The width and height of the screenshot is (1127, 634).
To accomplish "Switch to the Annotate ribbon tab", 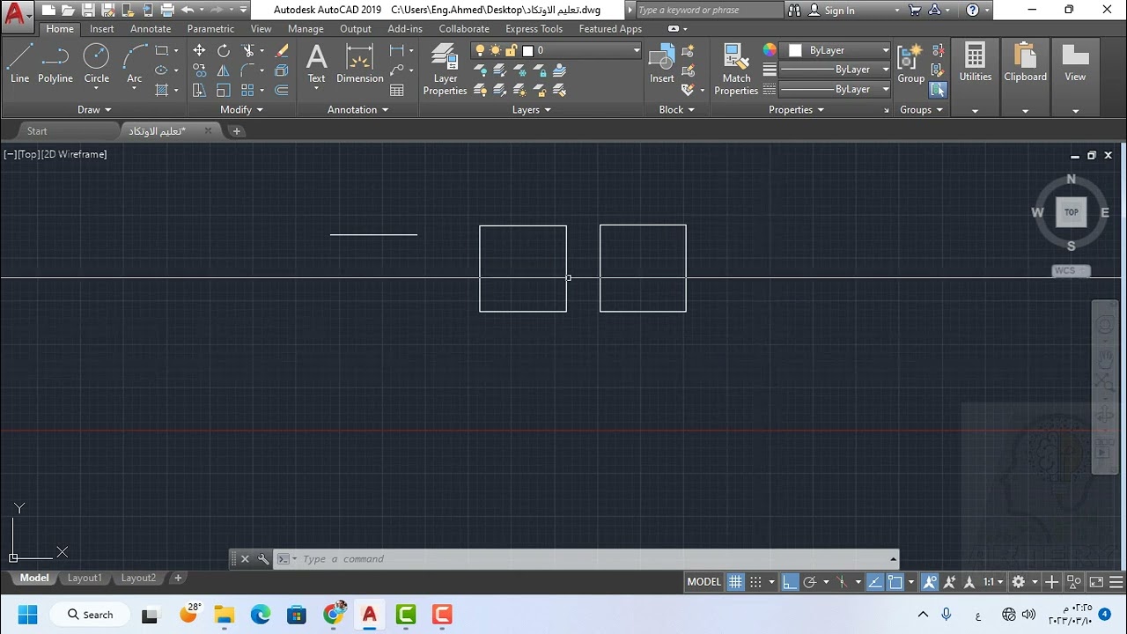I will [x=151, y=29].
